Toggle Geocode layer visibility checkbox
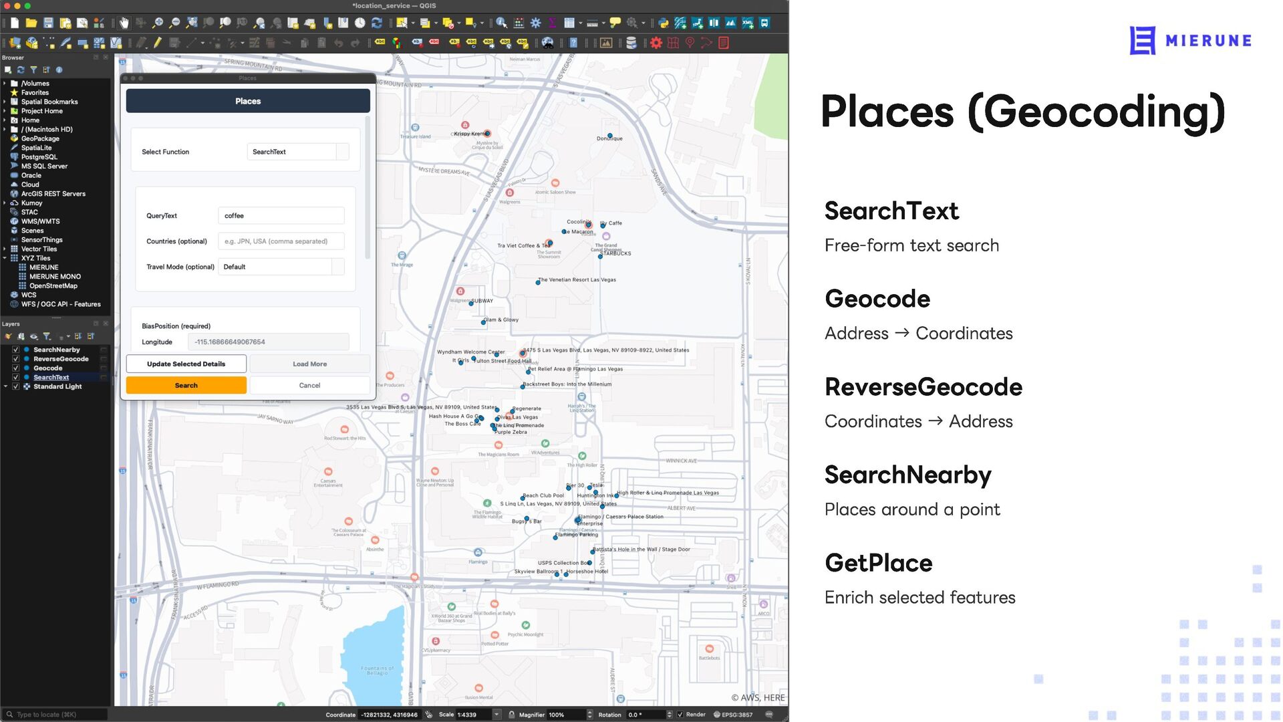The image size is (1283, 722). (x=15, y=368)
